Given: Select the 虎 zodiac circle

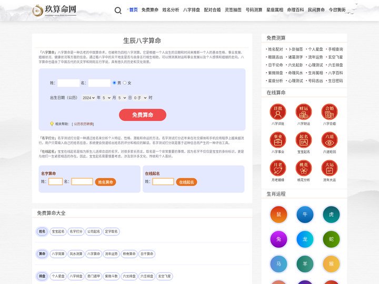Looking at the screenshot, I should pyautogui.click(x=332, y=215).
